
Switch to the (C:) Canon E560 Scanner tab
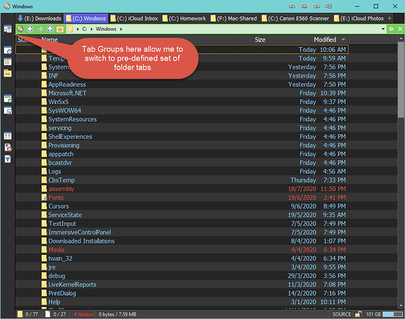click(295, 19)
